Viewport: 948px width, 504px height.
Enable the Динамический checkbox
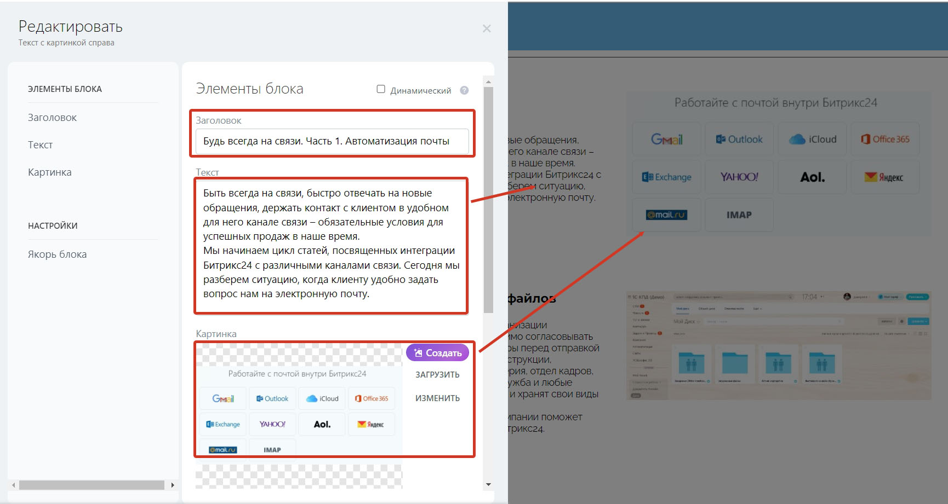click(381, 89)
